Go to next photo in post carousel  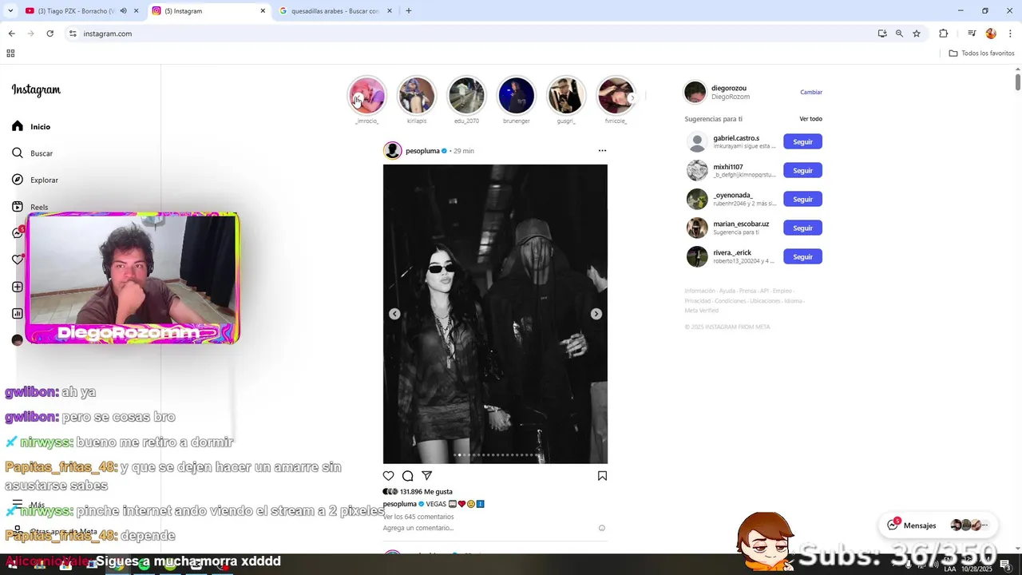[596, 314]
